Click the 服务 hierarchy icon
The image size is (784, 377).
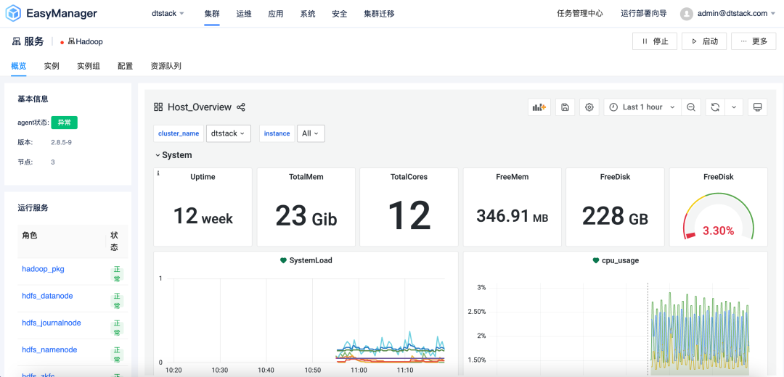pyautogui.click(x=17, y=41)
